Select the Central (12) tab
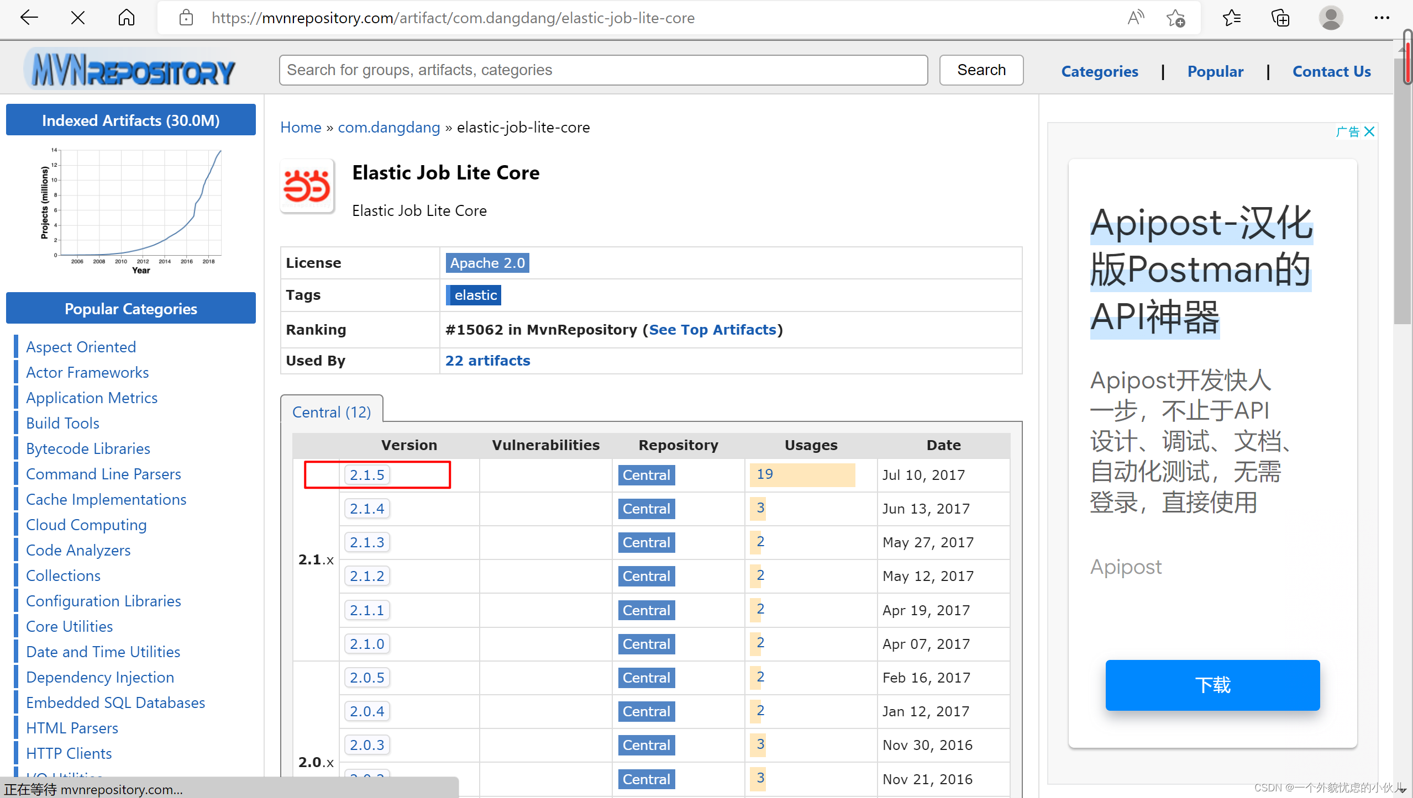 (332, 412)
